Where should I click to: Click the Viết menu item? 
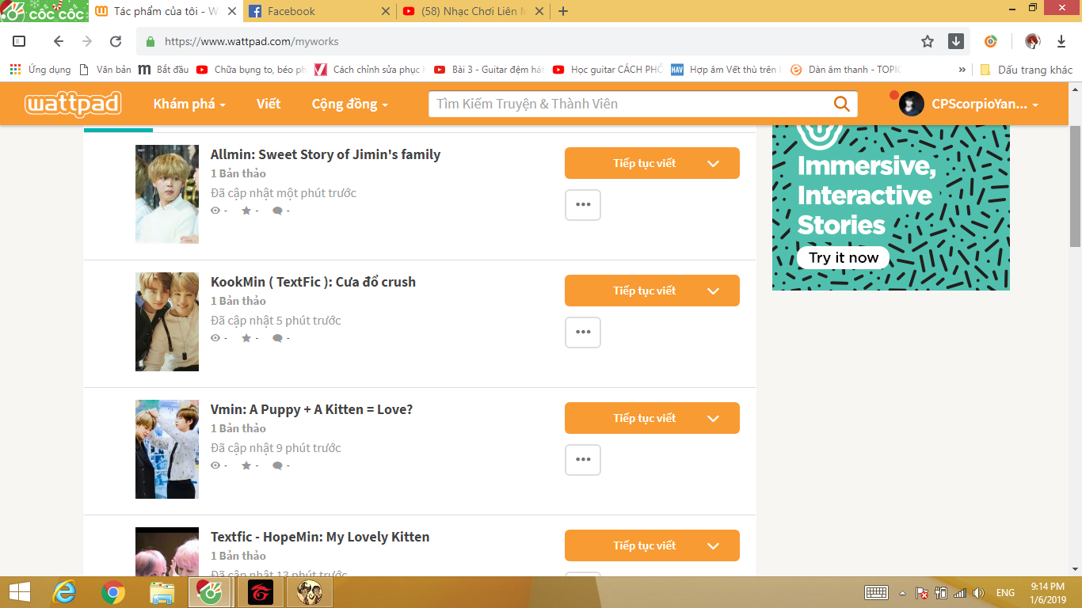click(269, 104)
